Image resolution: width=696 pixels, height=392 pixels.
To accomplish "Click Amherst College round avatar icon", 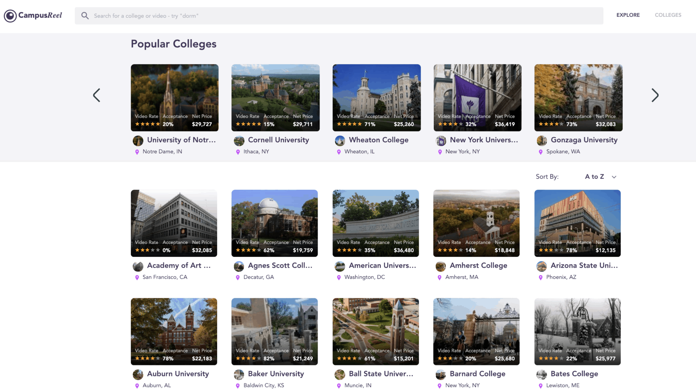I will point(441,267).
